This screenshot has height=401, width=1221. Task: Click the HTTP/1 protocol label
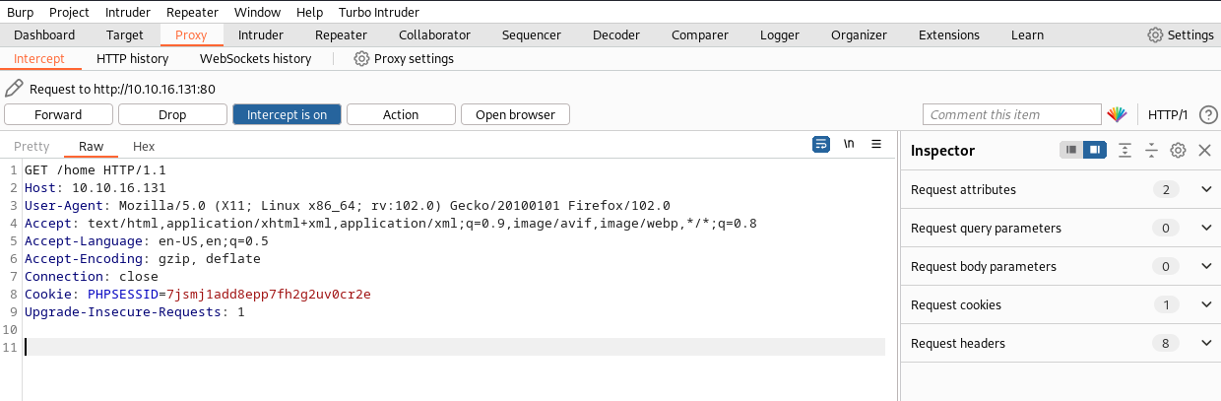(x=1168, y=114)
